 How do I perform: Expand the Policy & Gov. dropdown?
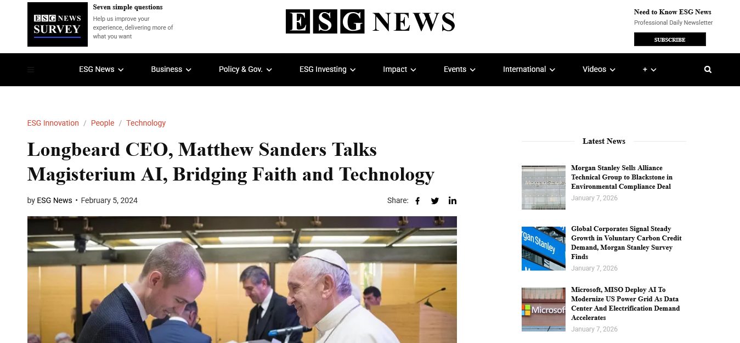[x=245, y=70]
